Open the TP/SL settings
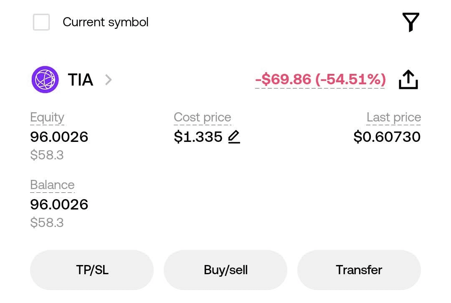 point(92,270)
